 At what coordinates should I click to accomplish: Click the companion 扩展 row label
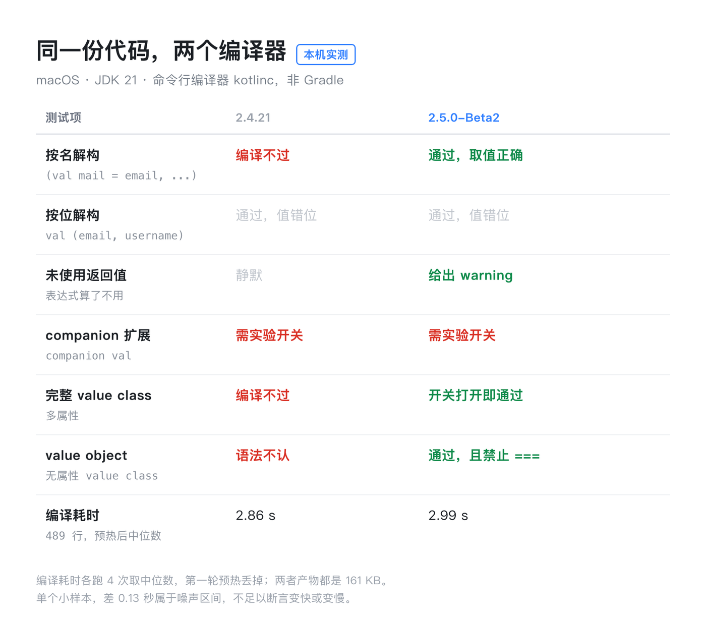[x=98, y=335]
